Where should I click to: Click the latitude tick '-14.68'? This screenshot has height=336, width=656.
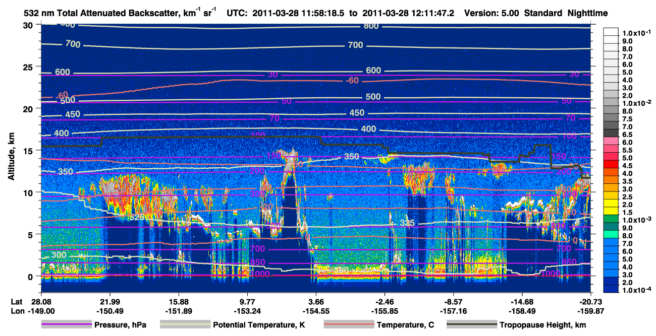pyautogui.click(x=522, y=301)
